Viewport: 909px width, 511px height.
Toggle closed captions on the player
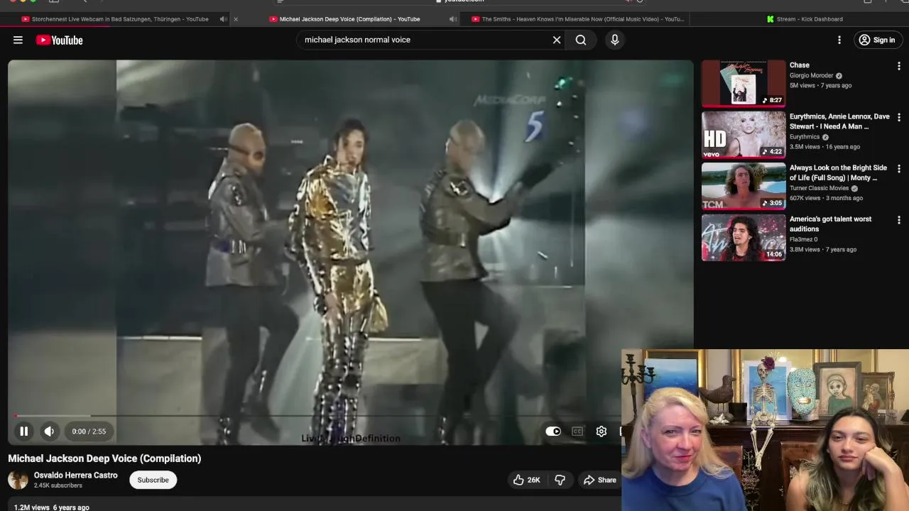tap(577, 431)
